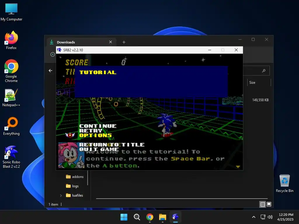Switch to Chrome on the taskbar
Screen dimensions: 299x224
click(x=150, y=217)
